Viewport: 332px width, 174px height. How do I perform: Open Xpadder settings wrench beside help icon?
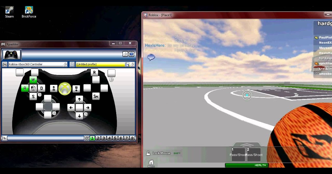coord(125,54)
